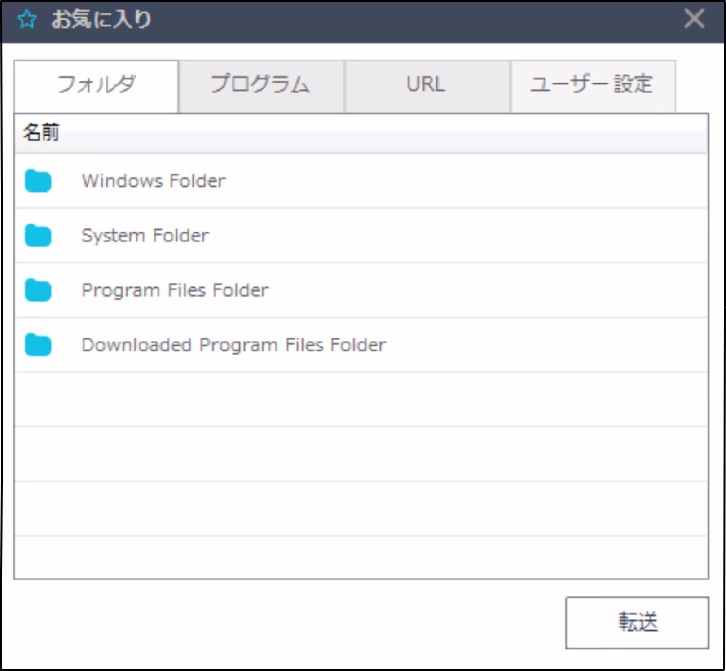Click the Downloaded Program Files Folder icon
Viewport: 726px width, 671px height.
pyautogui.click(x=38, y=345)
